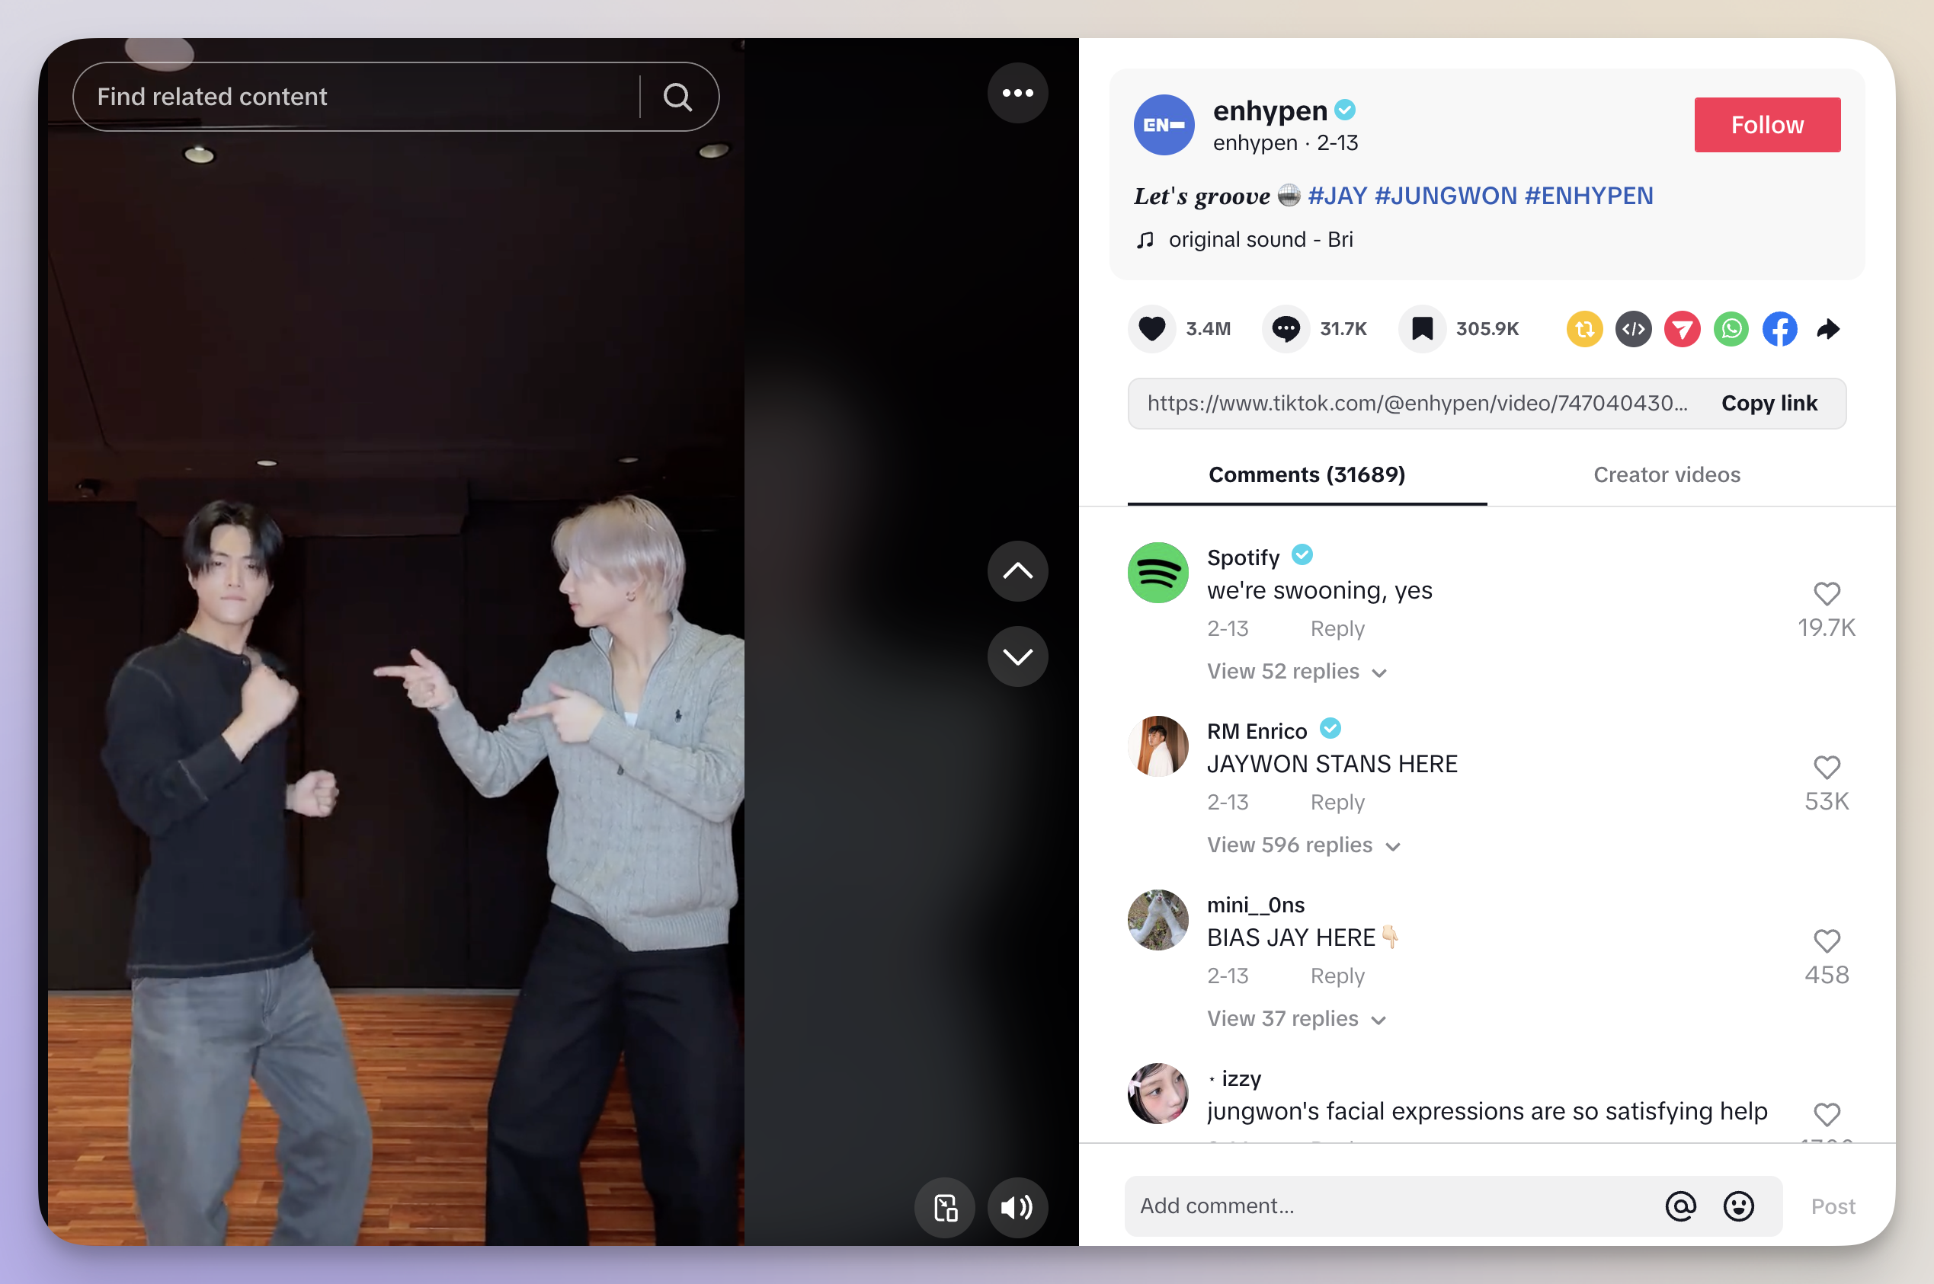Click the Spotify commenter name
1934x1284 pixels.
(x=1243, y=557)
